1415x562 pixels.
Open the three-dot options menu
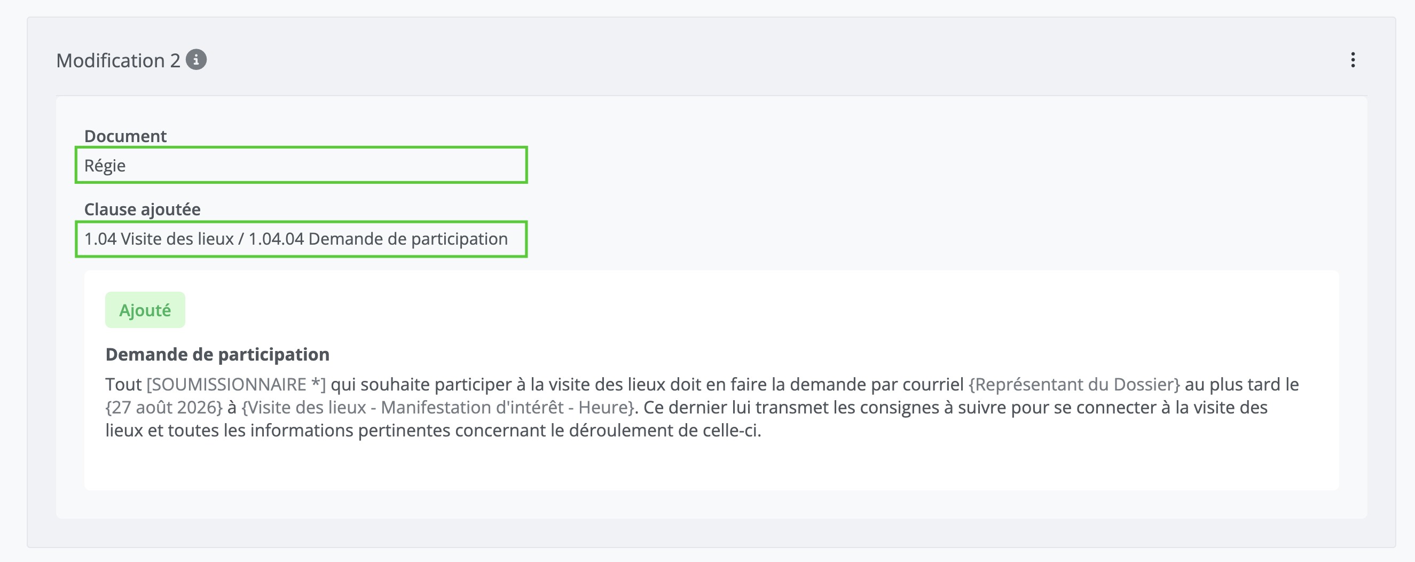click(1353, 60)
